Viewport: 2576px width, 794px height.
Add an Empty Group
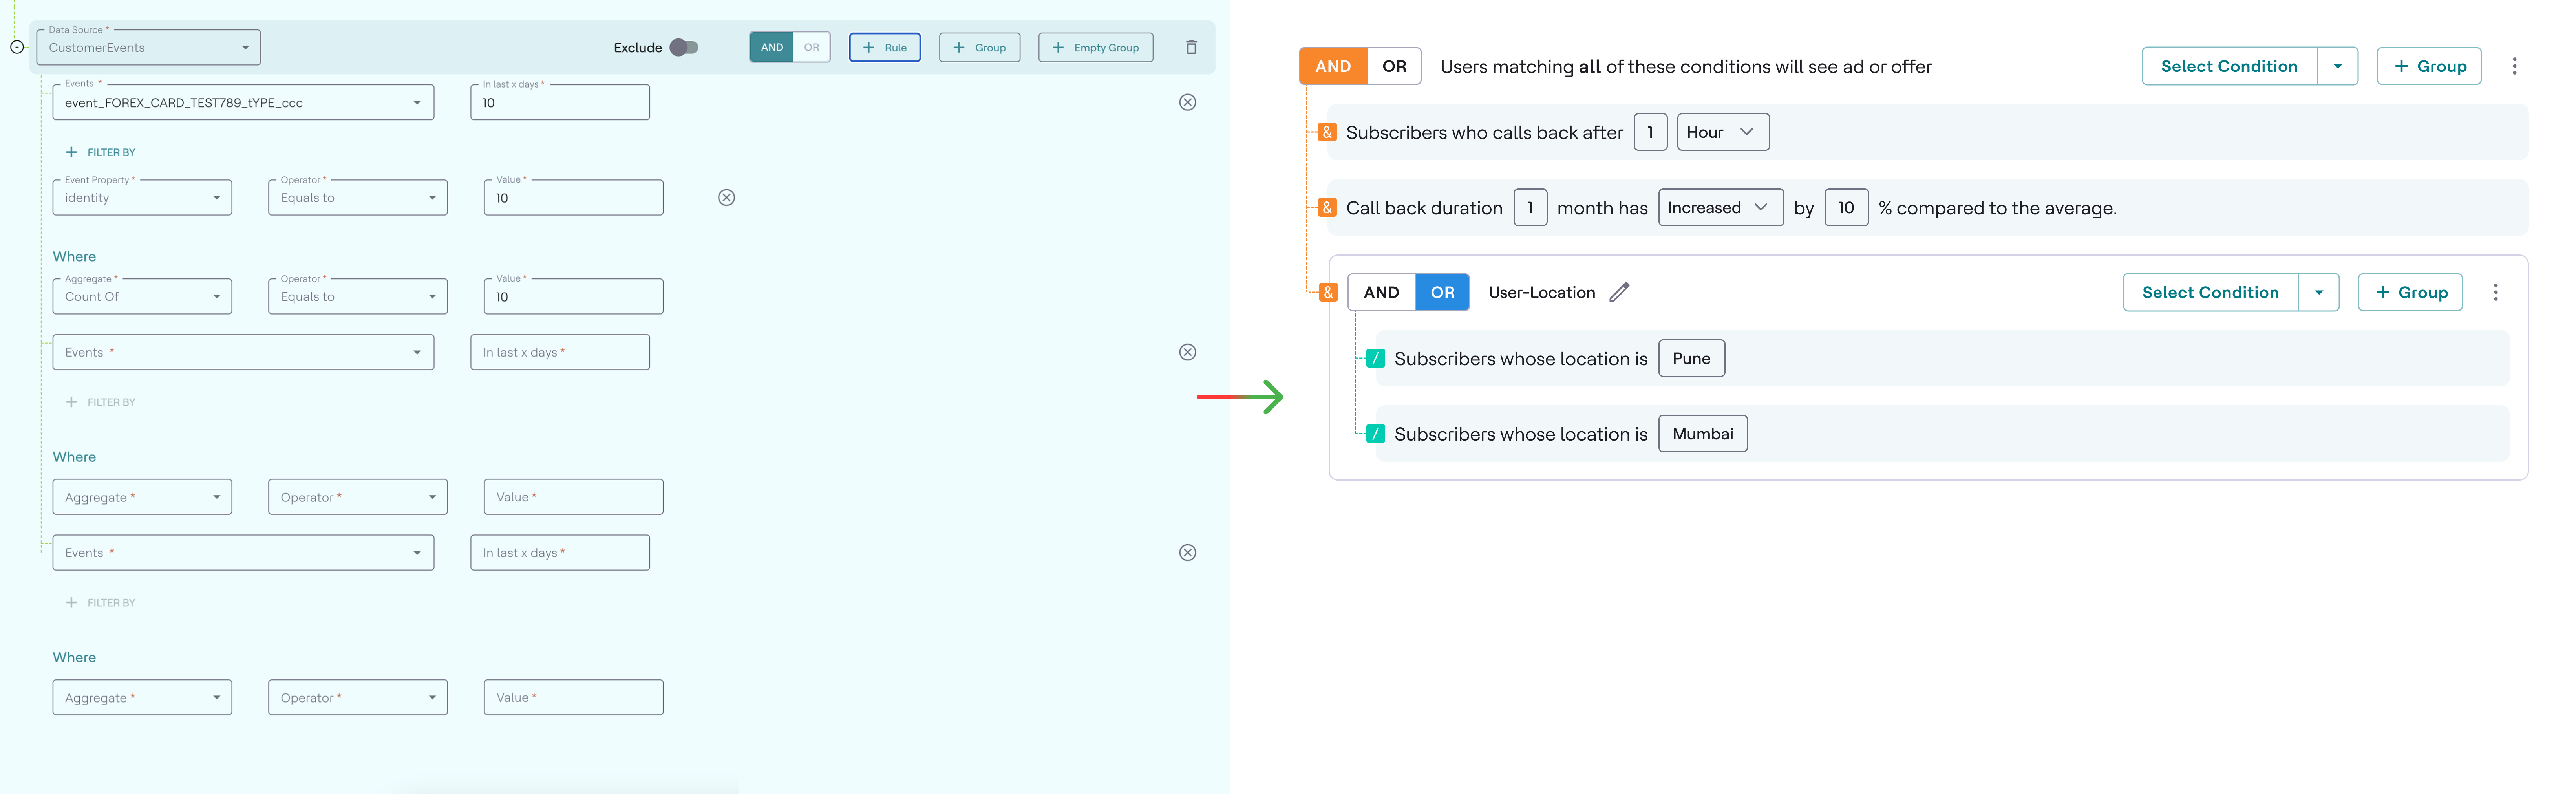(1096, 47)
